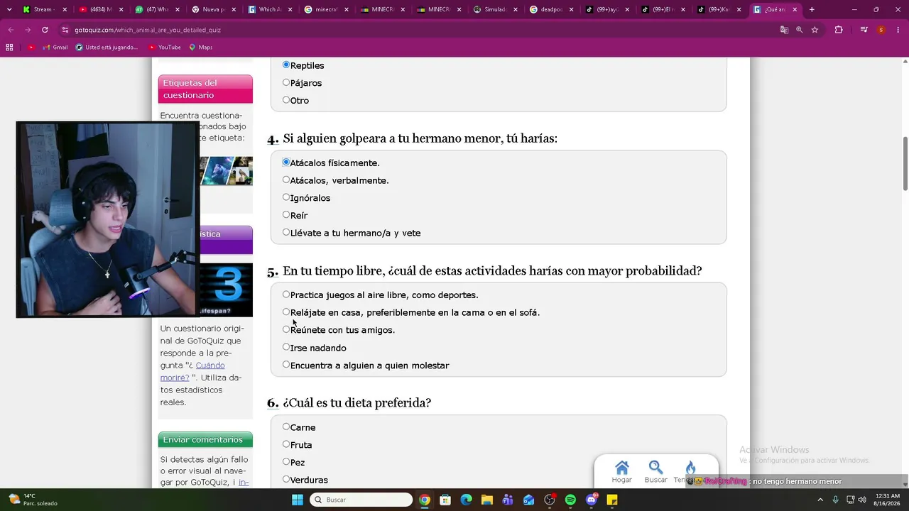Select the 'Irse nadando' option
Viewport: 909px width, 511px height.
(286, 347)
